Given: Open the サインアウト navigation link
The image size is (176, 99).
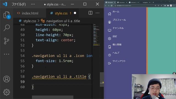Looking at the screenshot, I should point(119,61).
